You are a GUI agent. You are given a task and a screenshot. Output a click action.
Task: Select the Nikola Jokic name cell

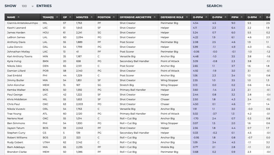(22, 66)
